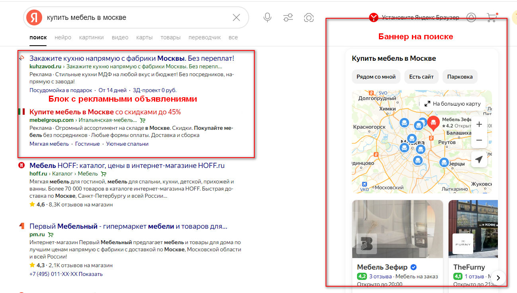Toggle the Рядом со мной filter
517x293 pixels.
click(376, 77)
